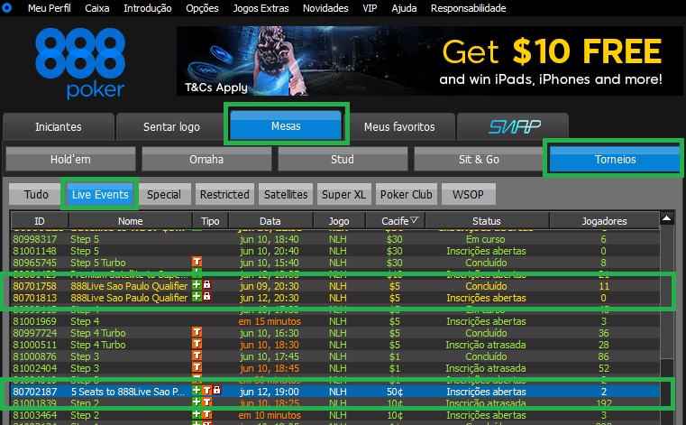This screenshot has height=425, width=686.
Task: Open the Opções menu
Action: [x=202, y=8]
